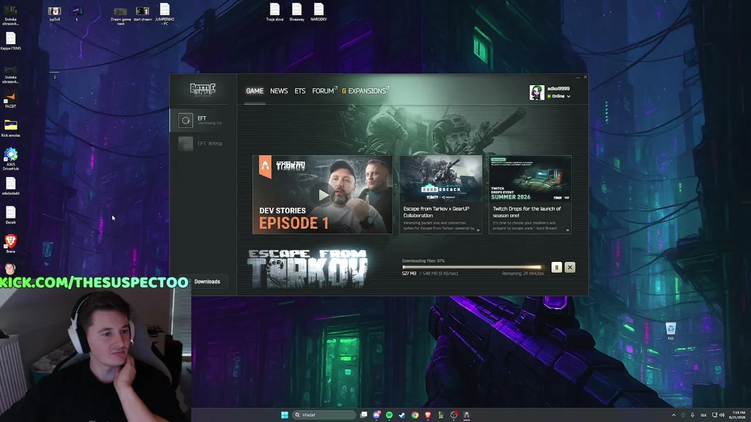
Task: Select the FACEIT desktop shortcut
Action: 11,100
